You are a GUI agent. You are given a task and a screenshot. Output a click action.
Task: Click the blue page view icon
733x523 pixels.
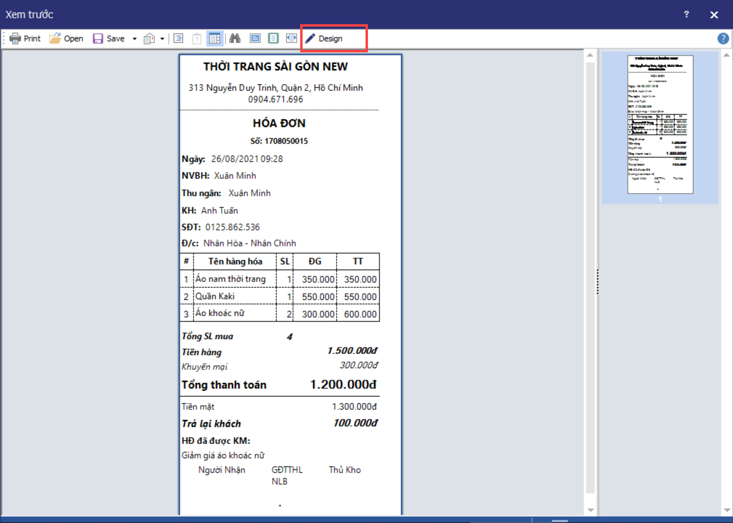[x=255, y=38]
